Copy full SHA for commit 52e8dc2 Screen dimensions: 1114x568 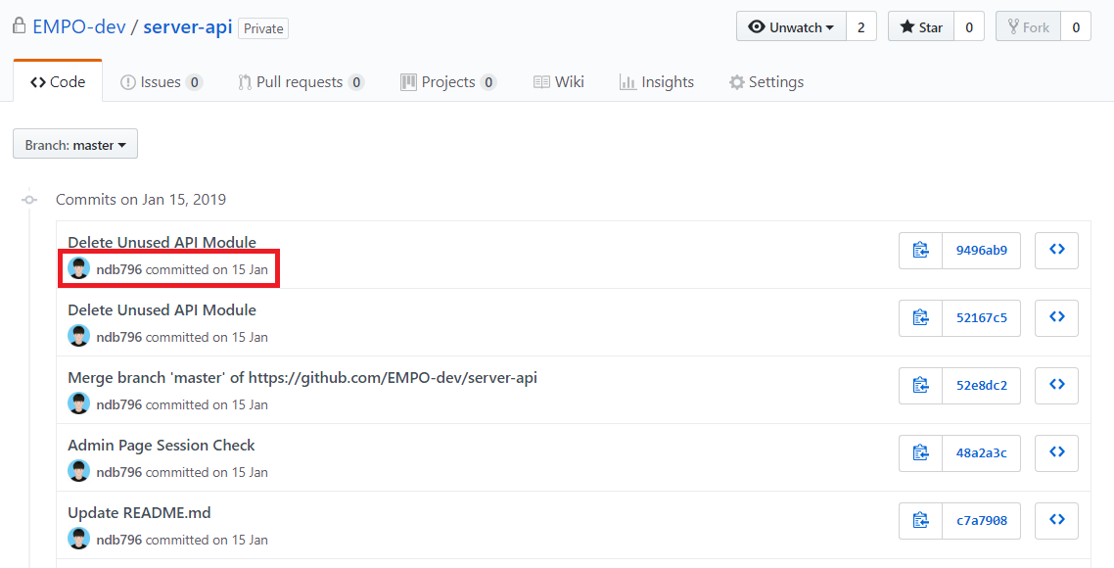point(921,385)
